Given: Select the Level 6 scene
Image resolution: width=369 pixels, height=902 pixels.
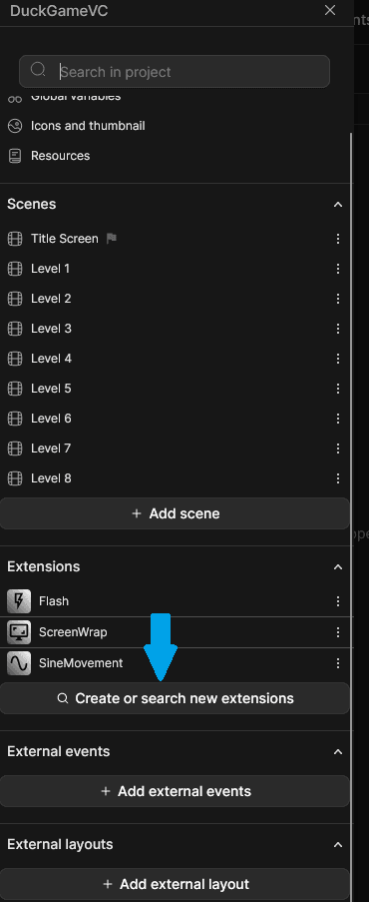Looking at the screenshot, I should click(175, 419).
